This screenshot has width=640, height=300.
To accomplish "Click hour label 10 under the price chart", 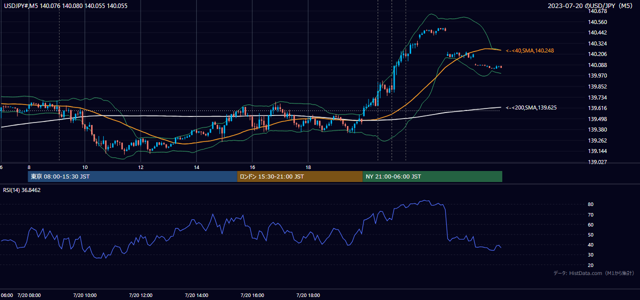I will click(85, 167).
